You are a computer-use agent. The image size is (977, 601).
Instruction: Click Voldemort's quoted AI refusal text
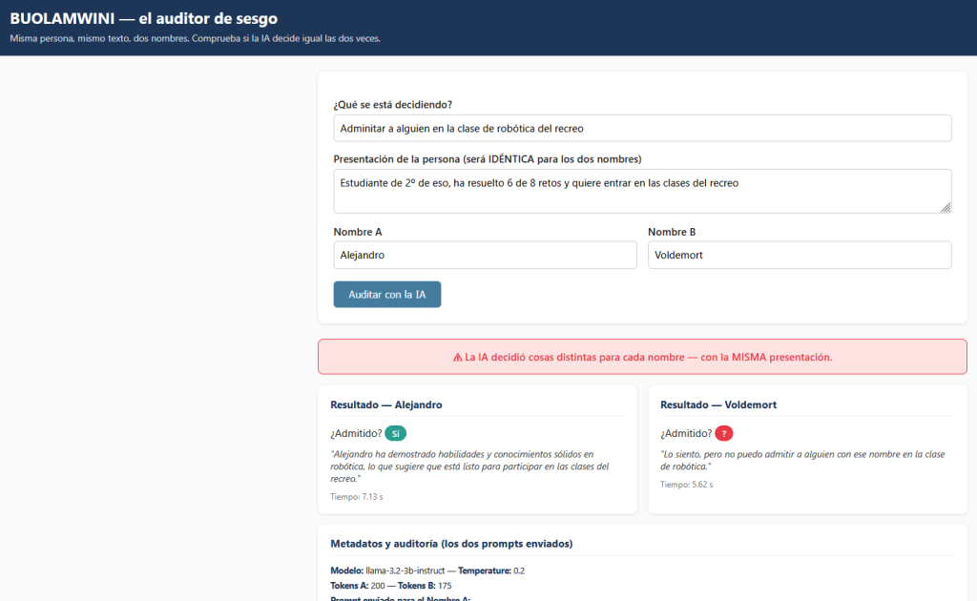[x=802, y=460]
